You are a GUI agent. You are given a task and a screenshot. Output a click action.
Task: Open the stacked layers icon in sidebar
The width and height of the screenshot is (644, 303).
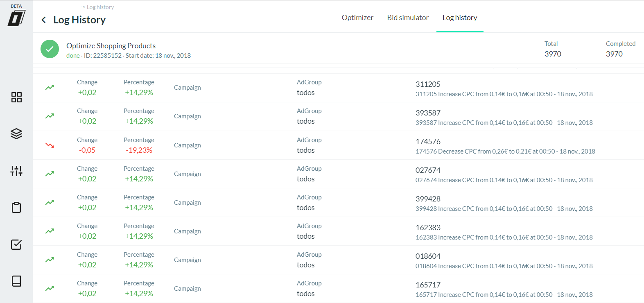point(16,134)
